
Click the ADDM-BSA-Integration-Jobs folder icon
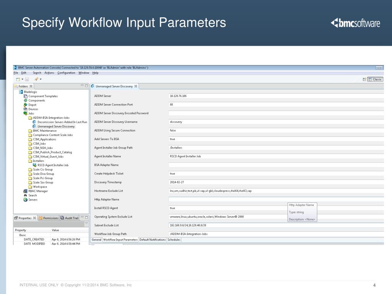(30, 118)
